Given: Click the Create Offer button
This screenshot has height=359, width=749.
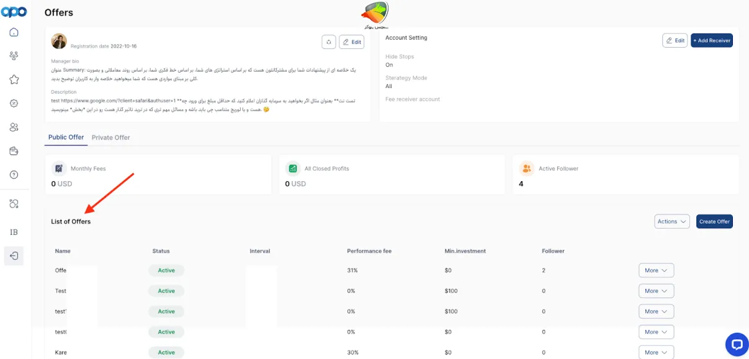Looking at the screenshot, I should pyautogui.click(x=714, y=221).
